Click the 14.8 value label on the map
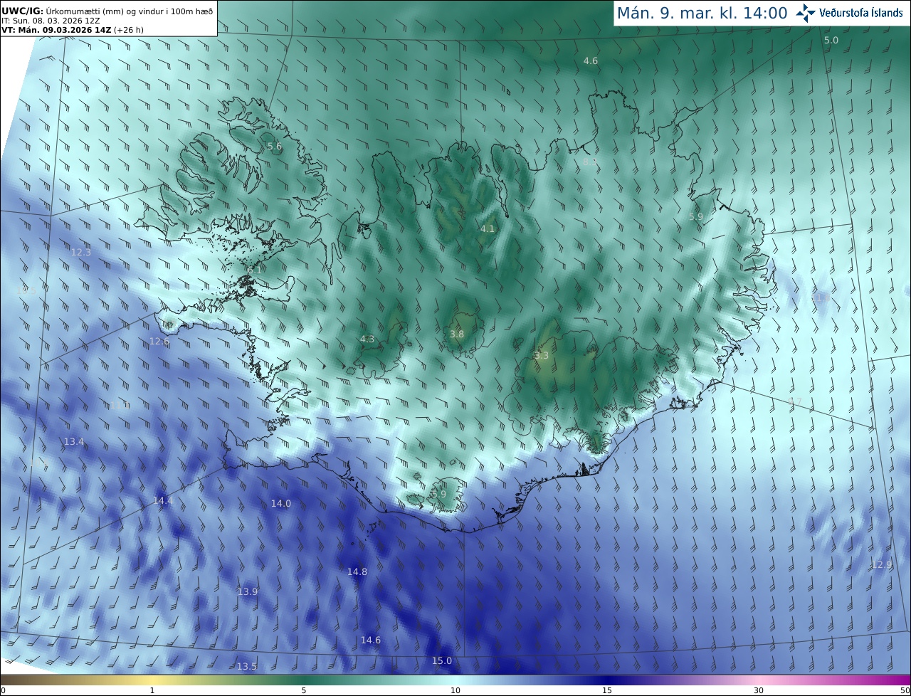The width and height of the screenshot is (911, 696). point(357,572)
